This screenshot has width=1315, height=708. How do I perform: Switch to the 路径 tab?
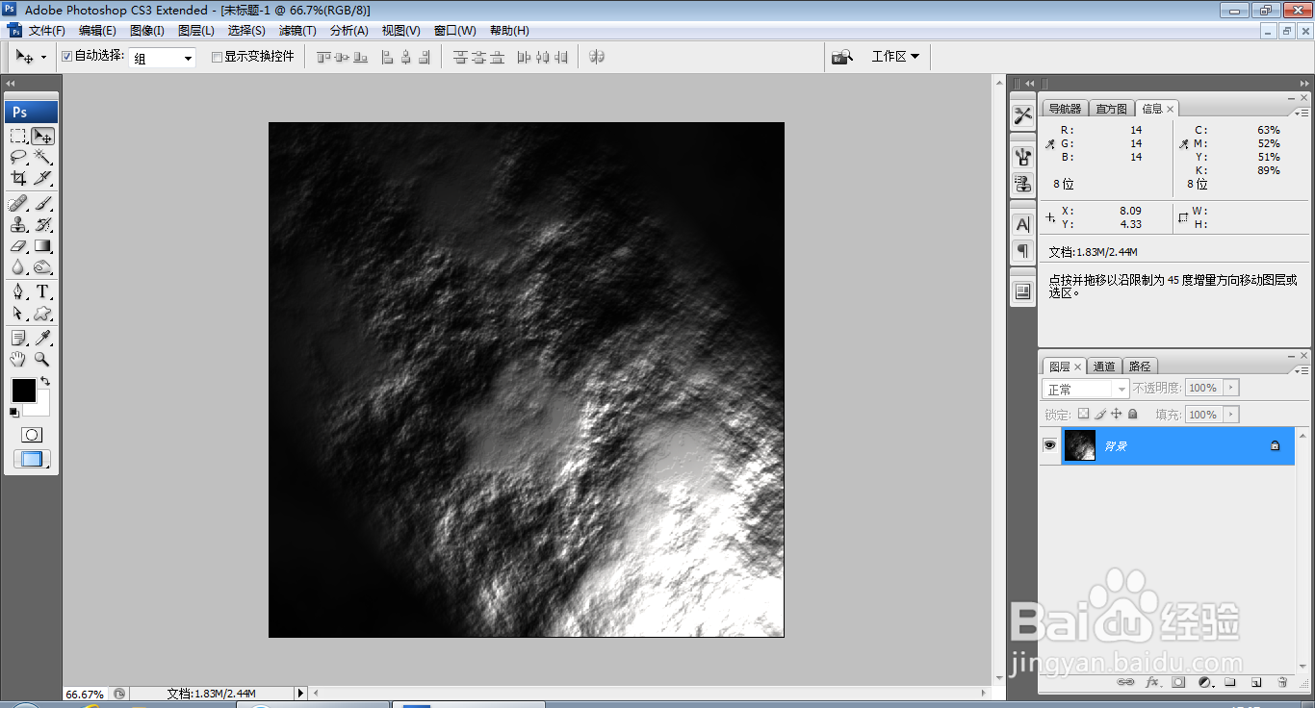1140,367
